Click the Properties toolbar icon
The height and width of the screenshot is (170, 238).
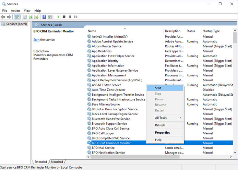[x=25, y=17]
